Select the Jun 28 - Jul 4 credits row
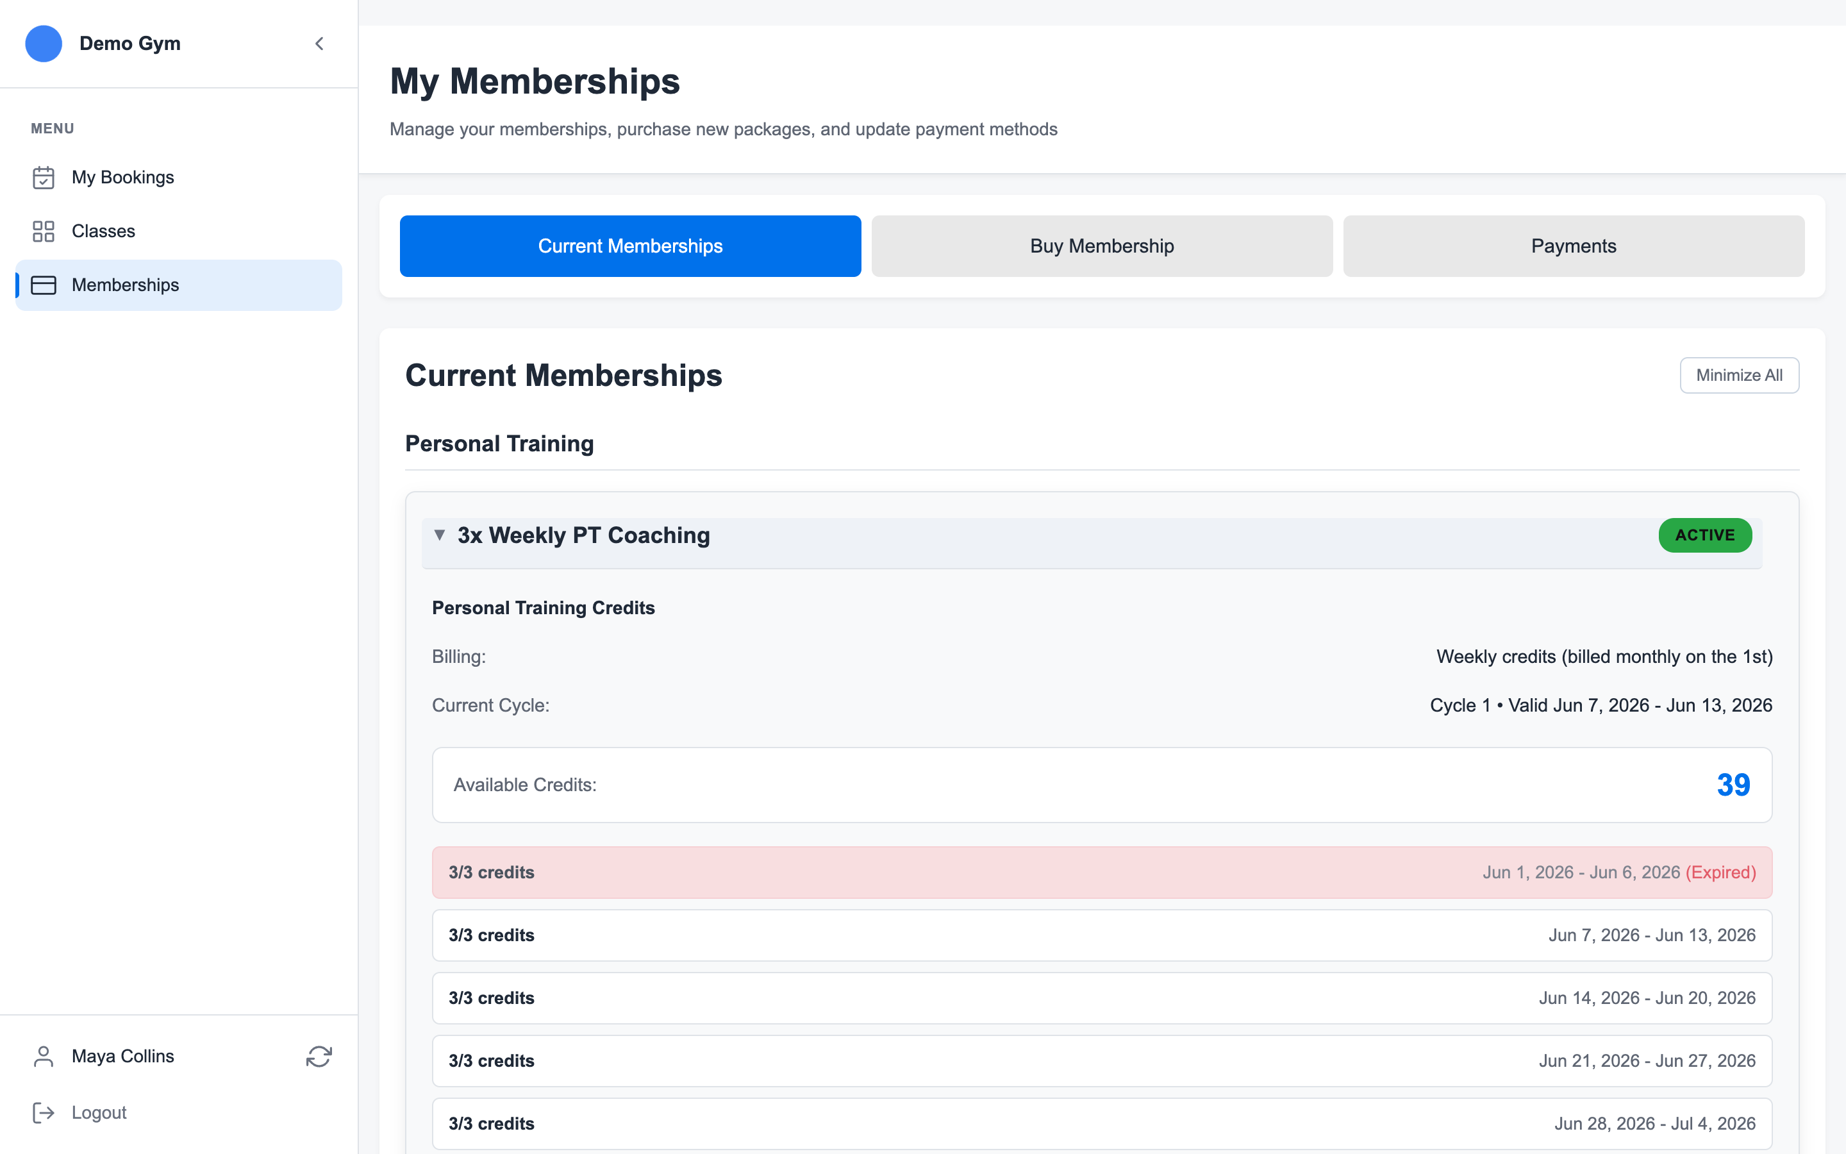Viewport: 1846px width, 1154px height. click(1101, 1123)
